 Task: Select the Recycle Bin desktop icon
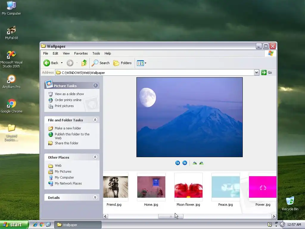click(x=290, y=203)
